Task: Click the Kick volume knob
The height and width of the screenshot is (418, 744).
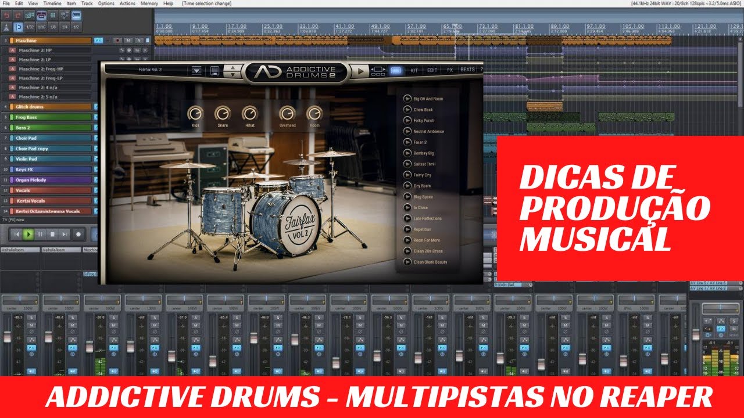Action: (x=195, y=113)
